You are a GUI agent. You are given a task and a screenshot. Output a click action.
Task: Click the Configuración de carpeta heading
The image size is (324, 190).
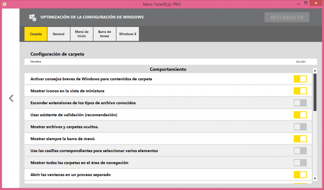(x=57, y=54)
